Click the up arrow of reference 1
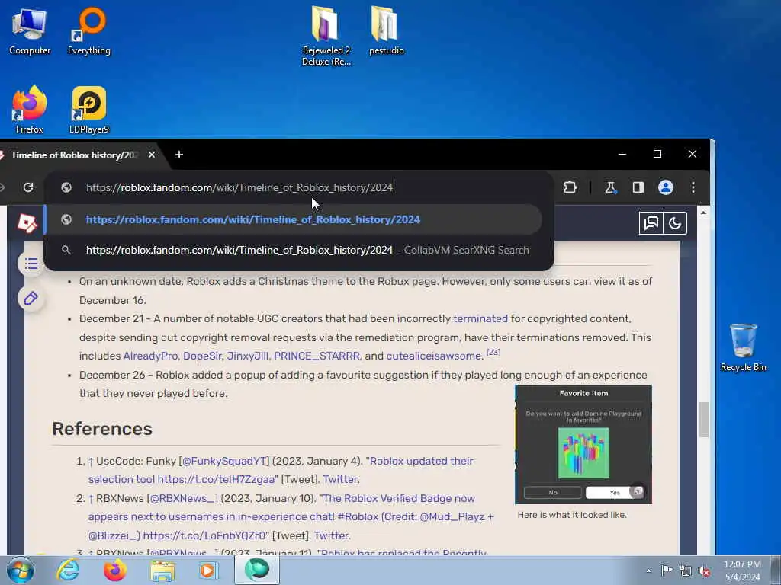Screen dimensions: 781x585 point(91,462)
